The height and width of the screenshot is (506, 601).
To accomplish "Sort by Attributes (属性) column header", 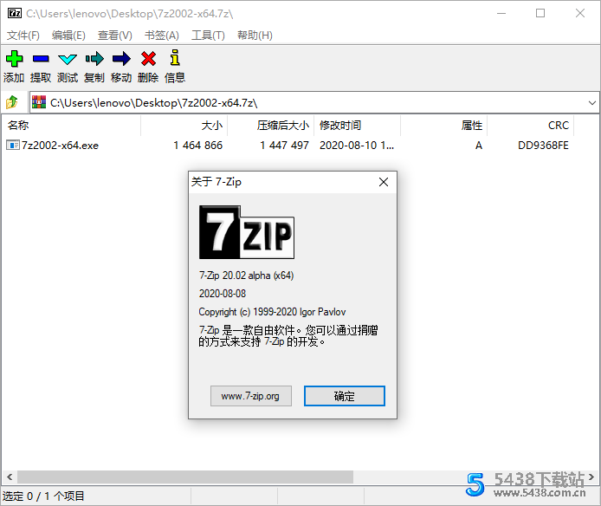I will tap(444, 126).
